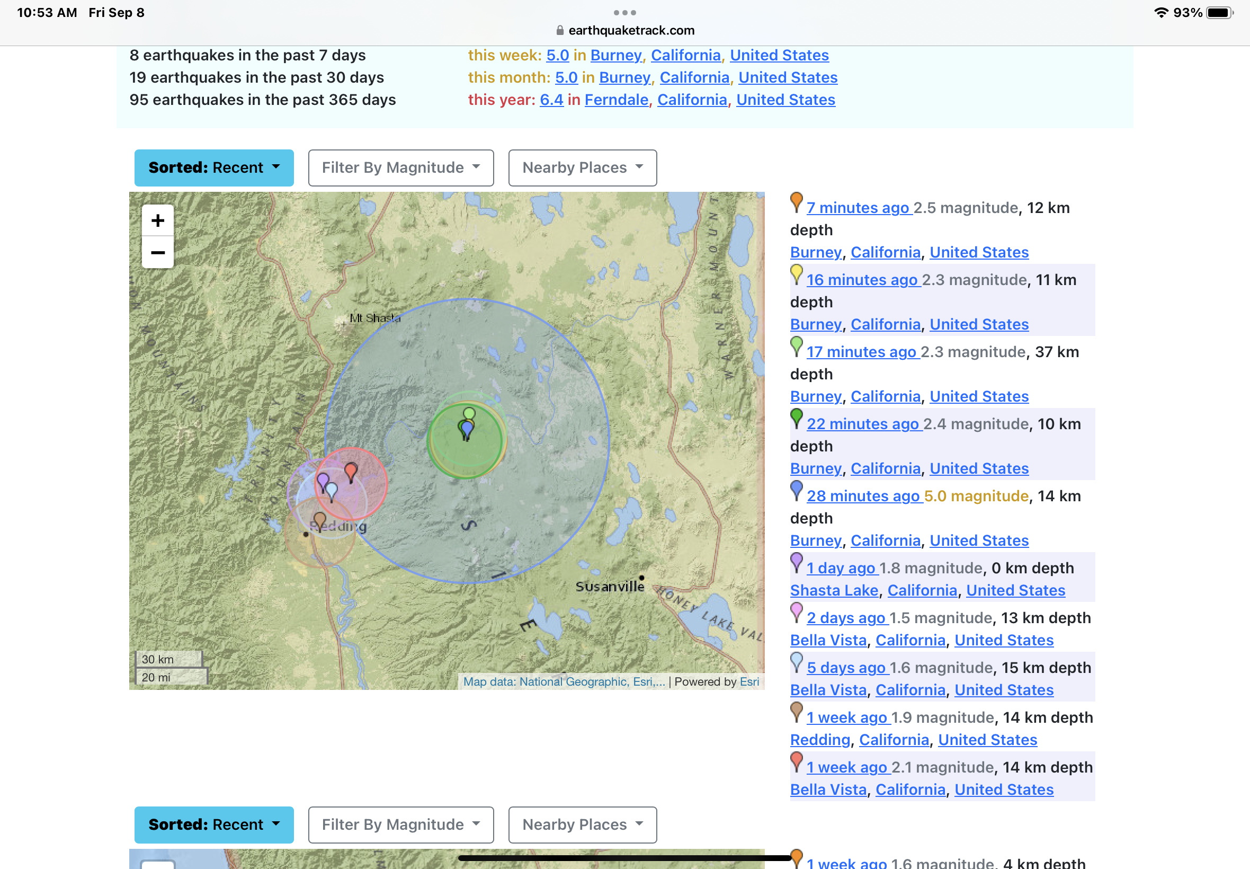Select the blue marker at Burney epicenter

[x=467, y=430]
